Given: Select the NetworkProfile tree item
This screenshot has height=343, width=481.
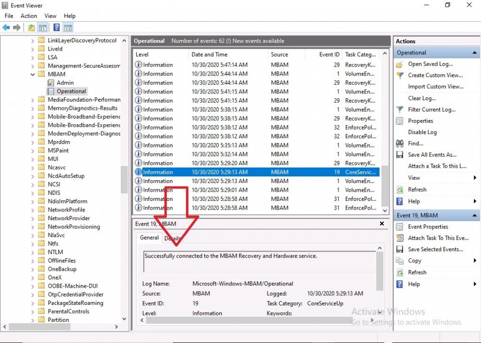Looking at the screenshot, I should (x=66, y=210).
